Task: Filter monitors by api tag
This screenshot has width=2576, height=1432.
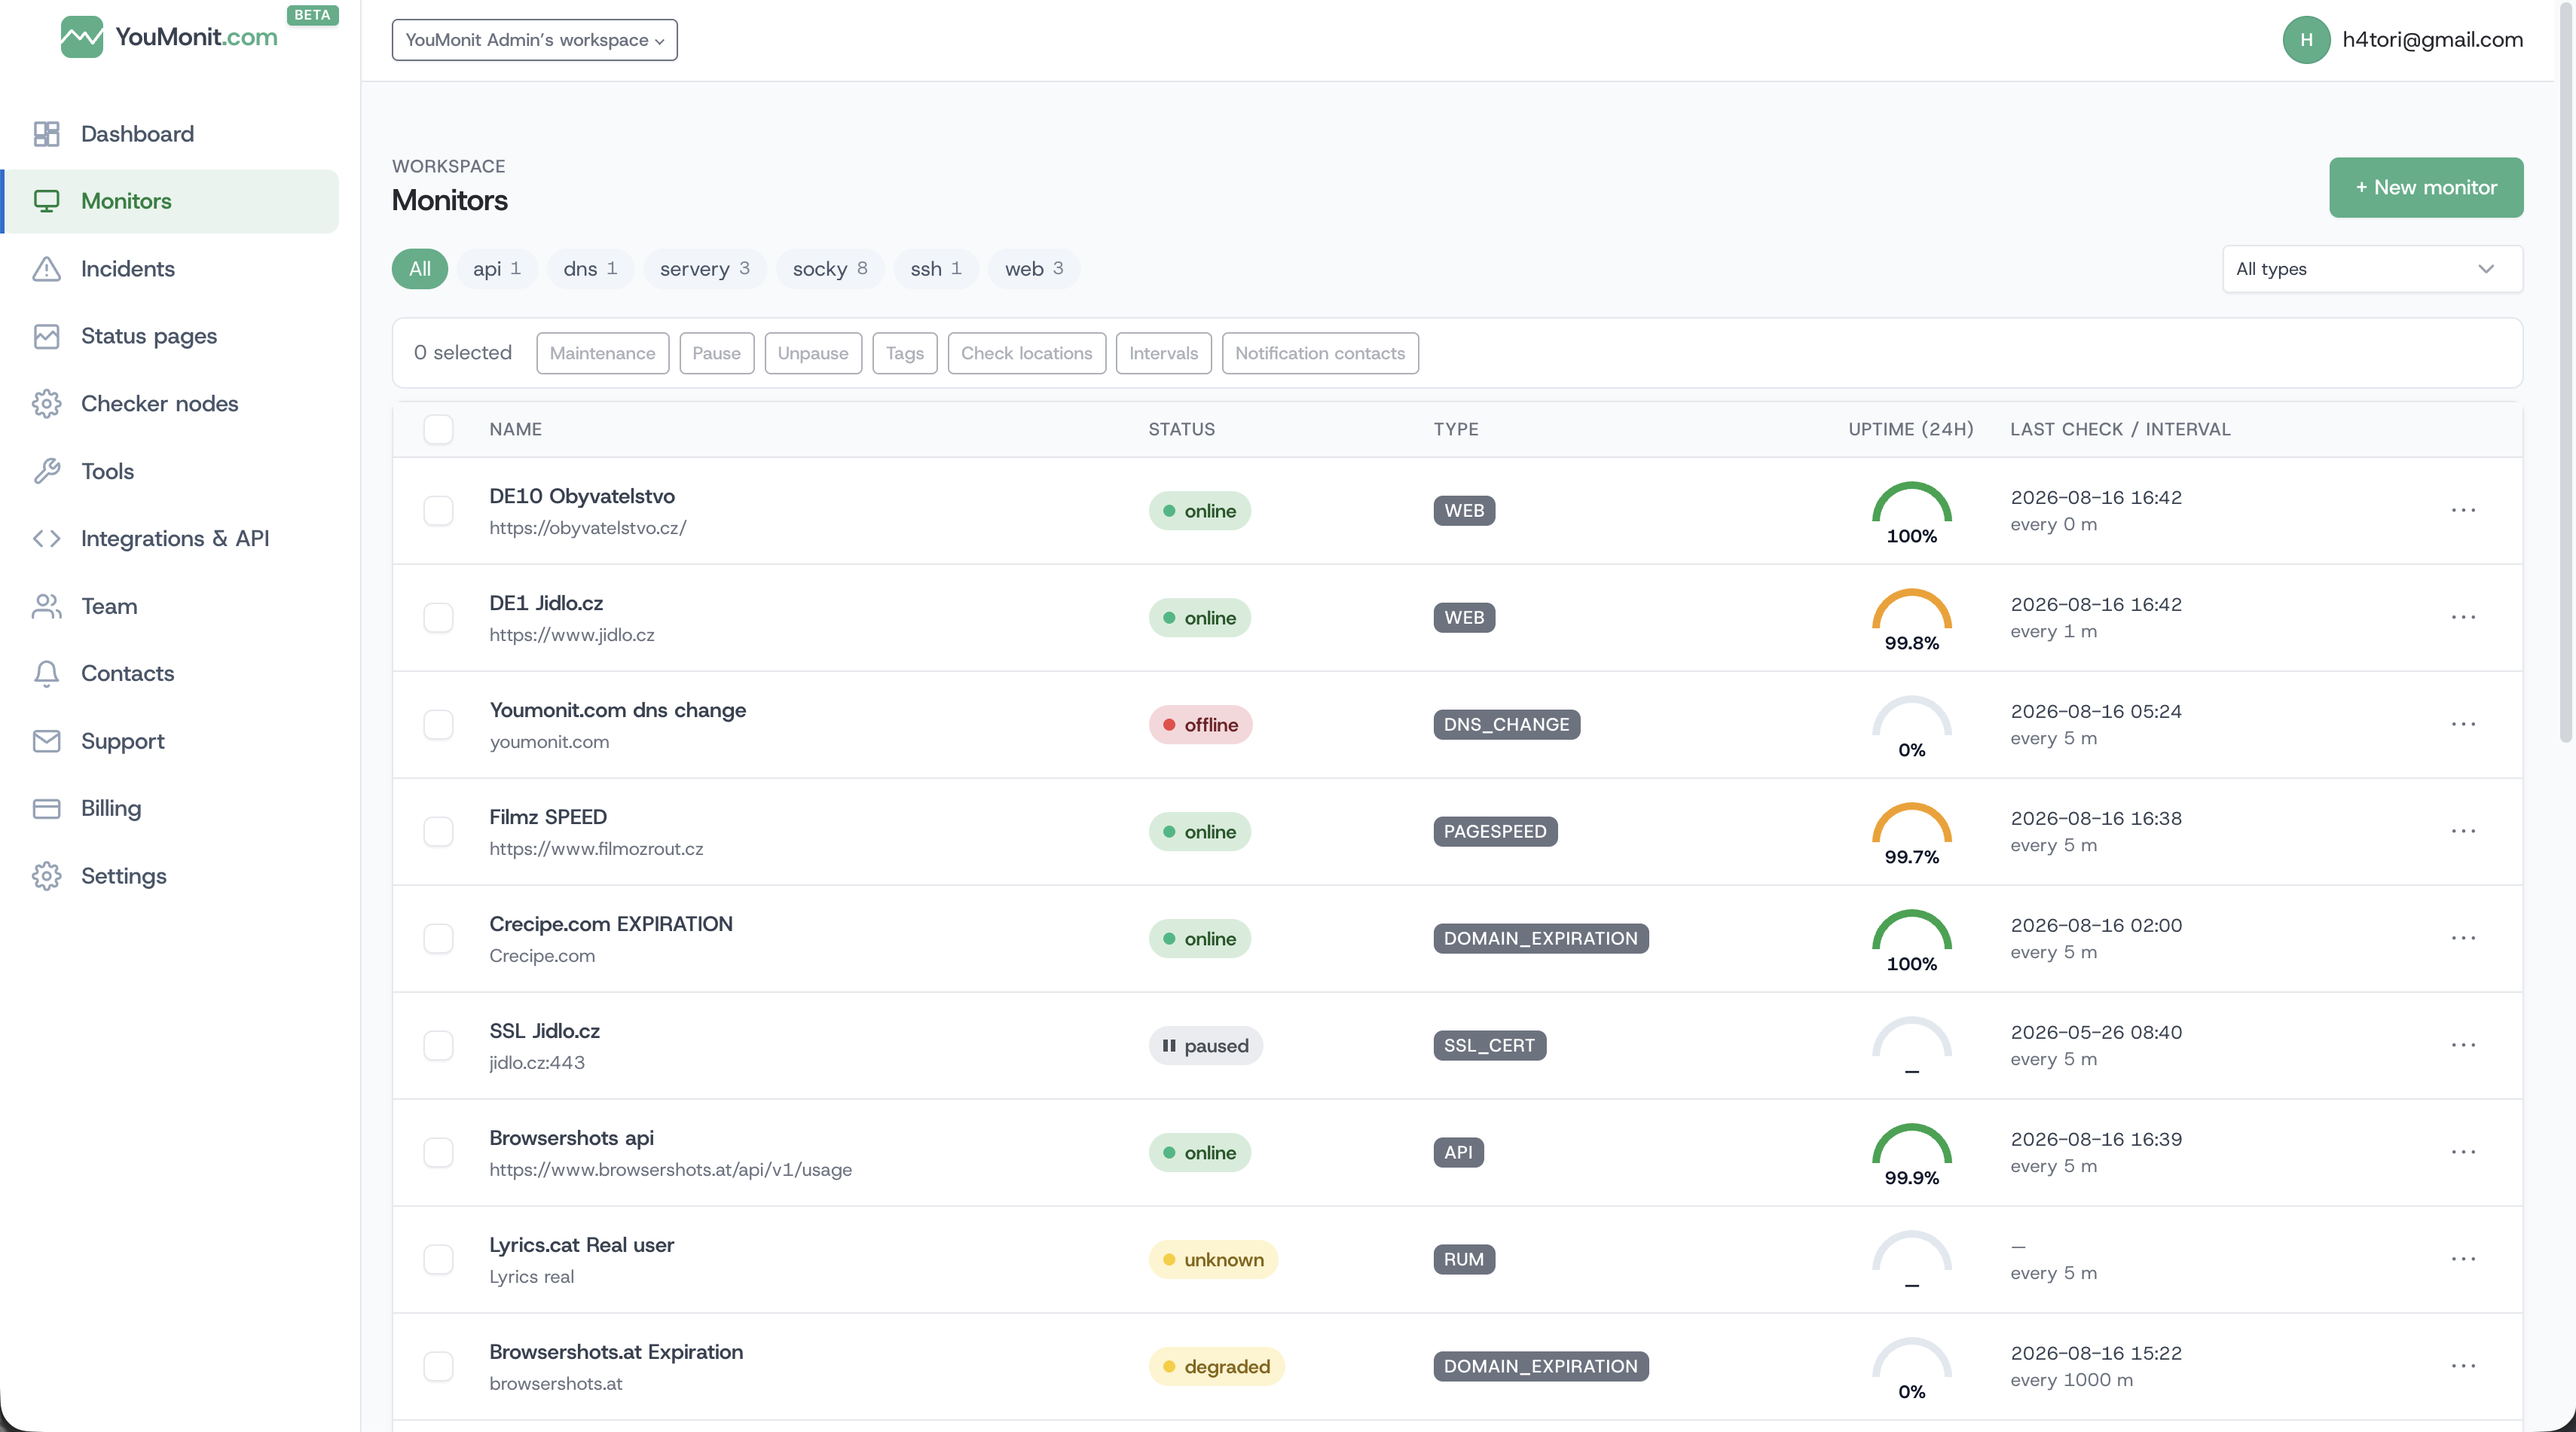Action: [x=497, y=269]
